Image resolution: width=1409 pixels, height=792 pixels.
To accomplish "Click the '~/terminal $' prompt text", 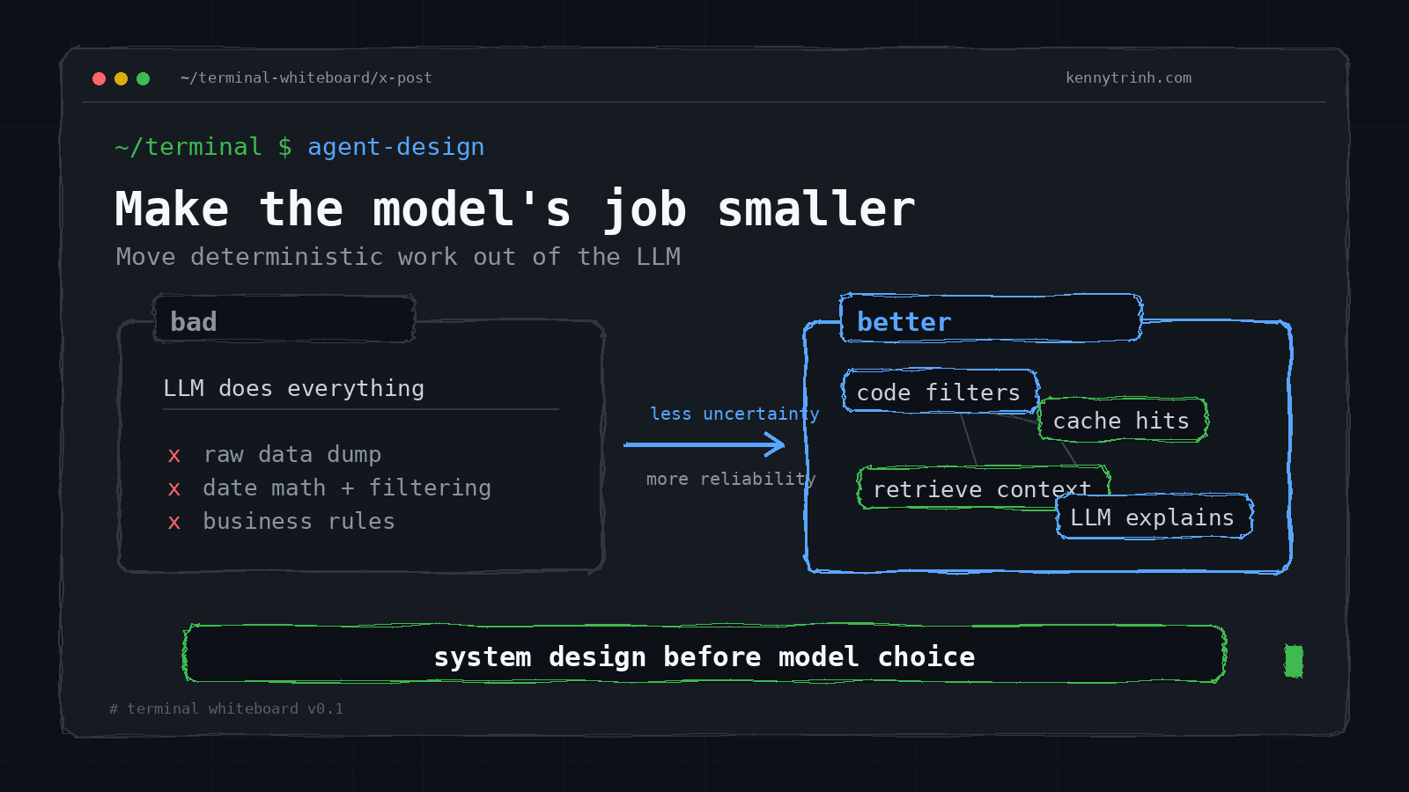I will coord(203,146).
